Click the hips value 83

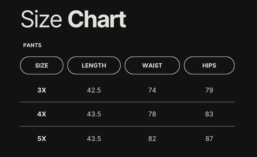pos(209,114)
